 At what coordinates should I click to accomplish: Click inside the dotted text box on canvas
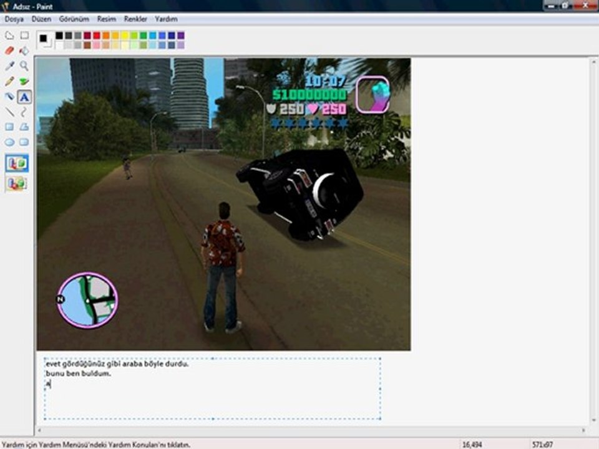[x=212, y=389]
